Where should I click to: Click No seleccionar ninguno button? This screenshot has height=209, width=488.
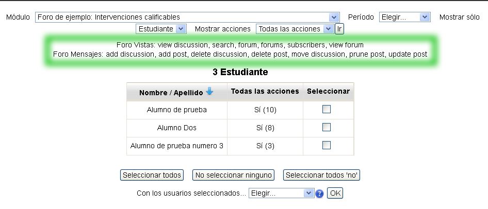pos(233,175)
